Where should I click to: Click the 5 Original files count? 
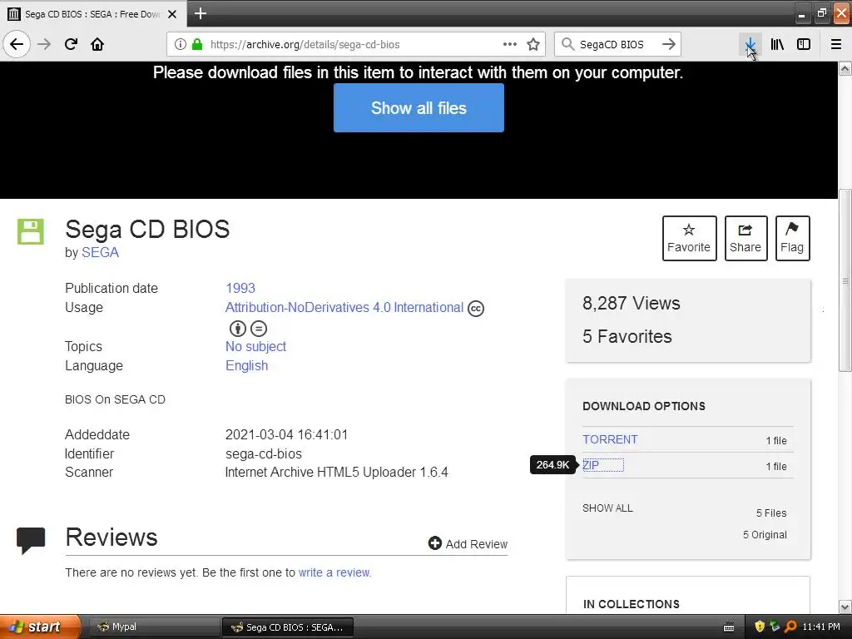pos(765,535)
